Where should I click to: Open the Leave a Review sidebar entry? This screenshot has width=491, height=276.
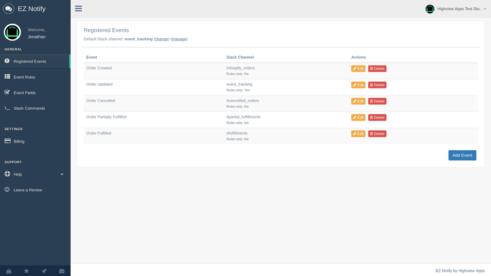28,190
